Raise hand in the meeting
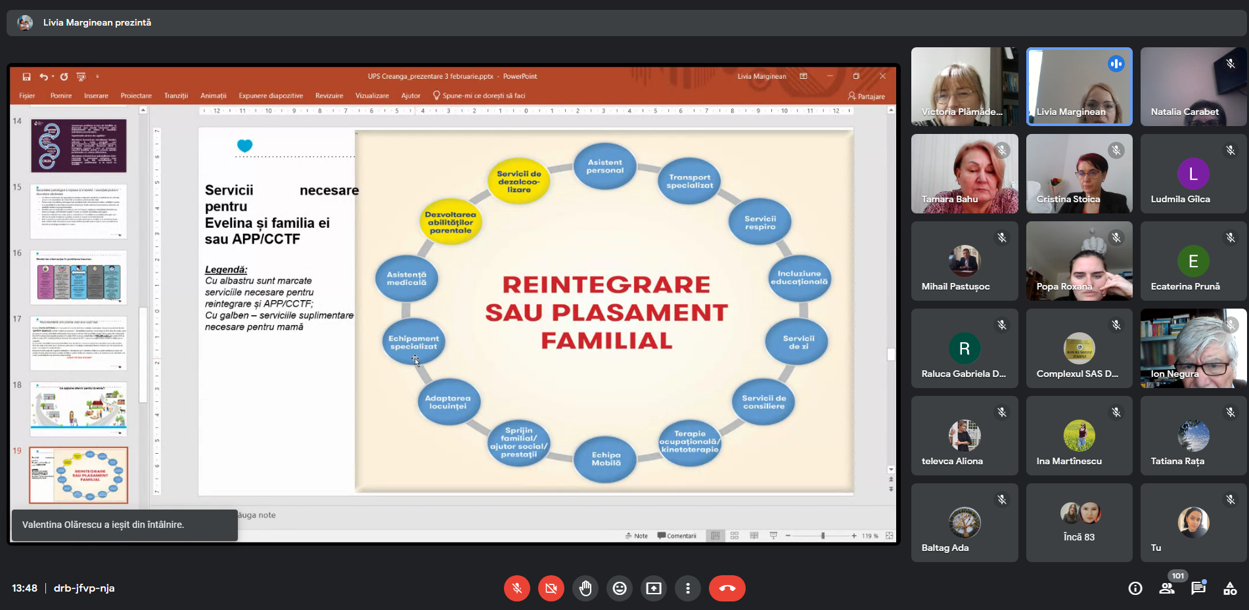 pyautogui.click(x=585, y=588)
